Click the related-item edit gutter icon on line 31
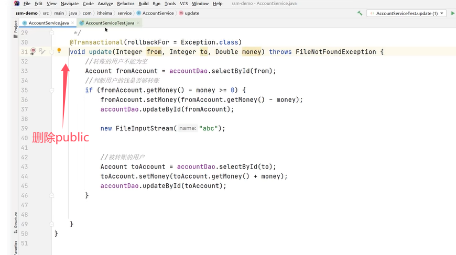Viewport: 456px width, 255px height. pos(42,51)
